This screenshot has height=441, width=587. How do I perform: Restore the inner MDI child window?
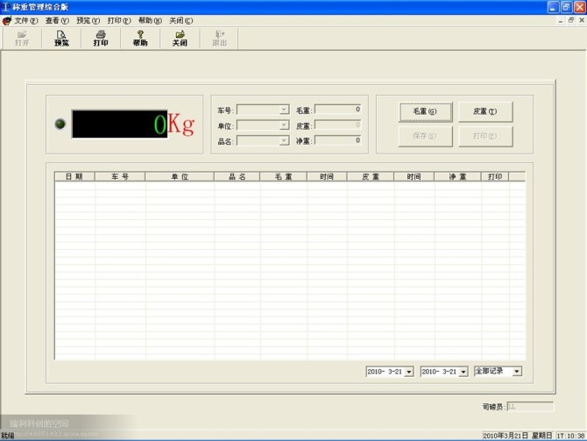click(571, 20)
